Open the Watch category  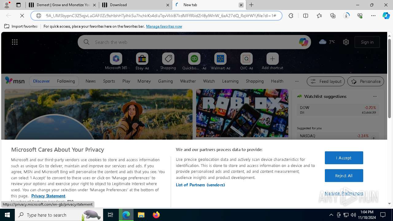[x=209, y=81]
